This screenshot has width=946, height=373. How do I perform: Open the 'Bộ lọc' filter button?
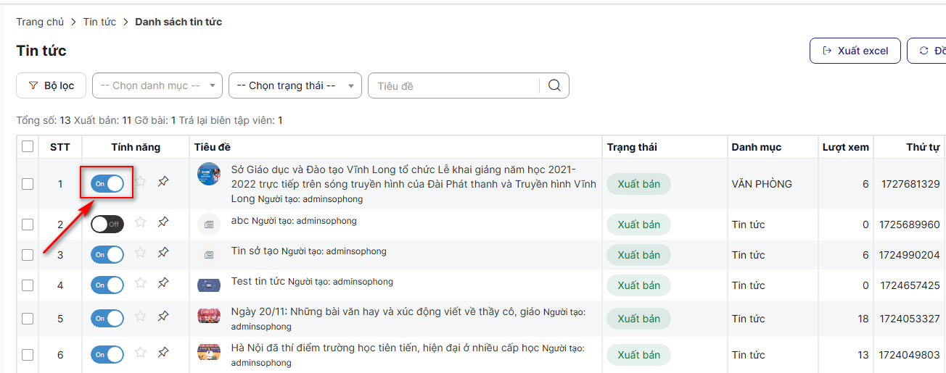pos(51,85)
